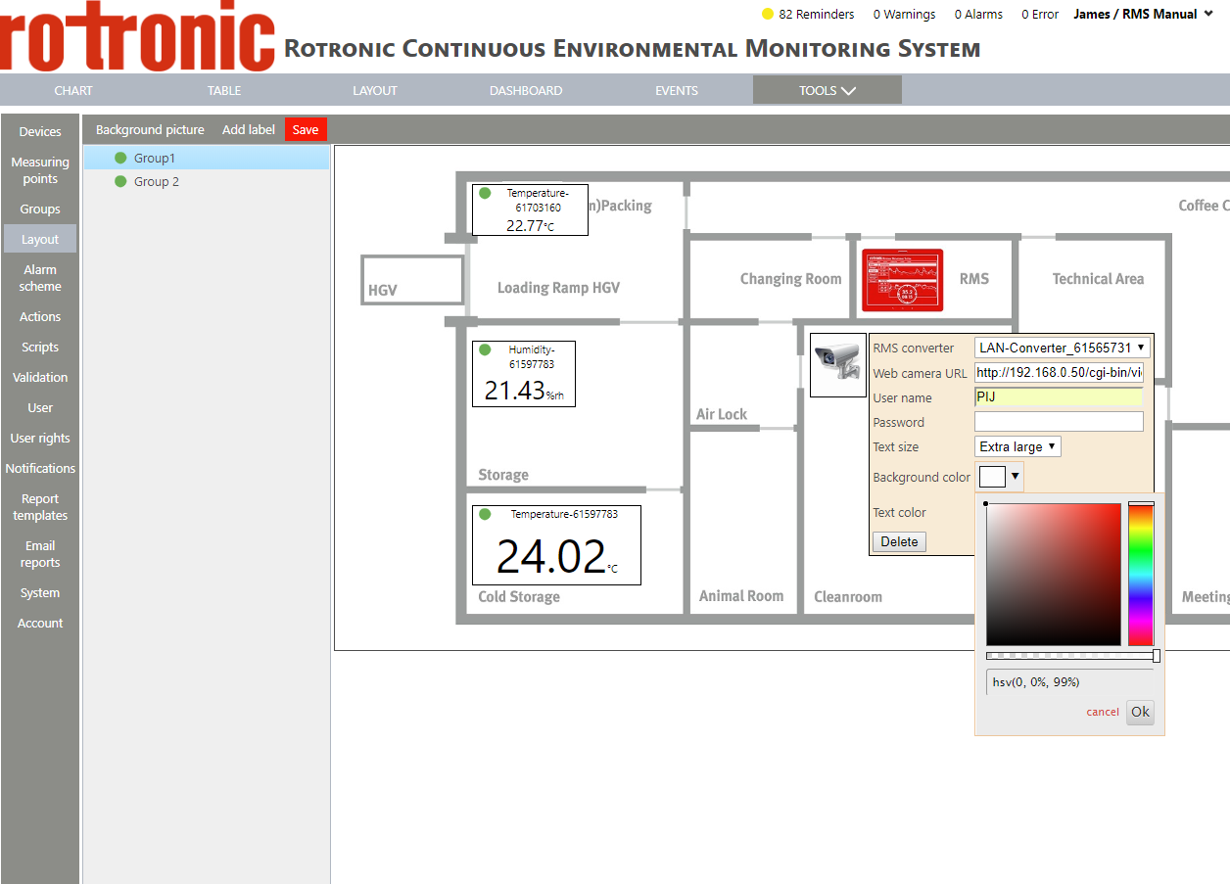This screenshot has width=1230, height=884.
Task: Click the red Save button
Action: [x=306, y=129]
